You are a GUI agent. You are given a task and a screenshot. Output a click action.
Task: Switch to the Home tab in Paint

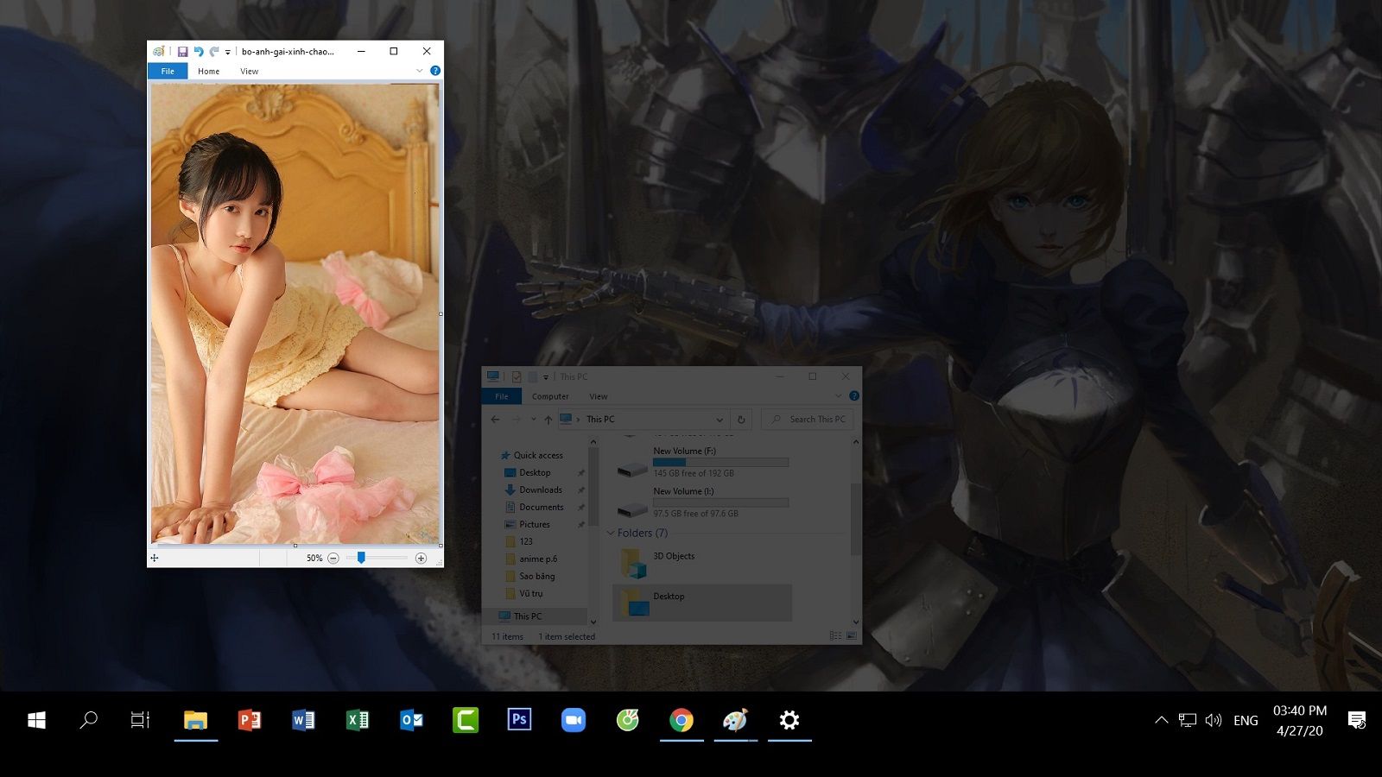coord(208,71)
